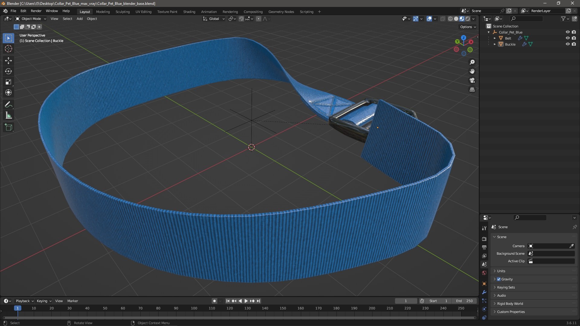Toggle snapping magnet in header
Image resolution: width=580 pixels, height=326 pixels.
(241, 19)
